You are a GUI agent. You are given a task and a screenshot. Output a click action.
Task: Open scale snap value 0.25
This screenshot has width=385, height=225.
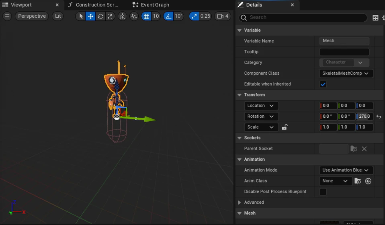[205, 16]
